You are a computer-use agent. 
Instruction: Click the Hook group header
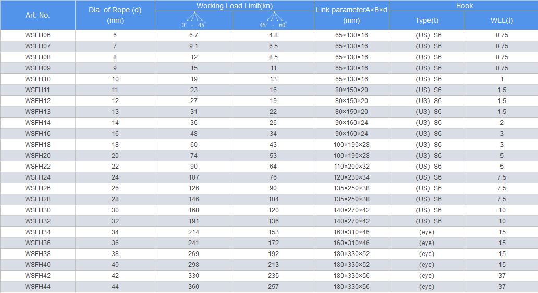pyautogui.click(x=463, y=6)
